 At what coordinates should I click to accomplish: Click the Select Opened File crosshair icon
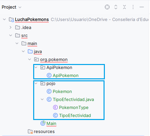107,7
